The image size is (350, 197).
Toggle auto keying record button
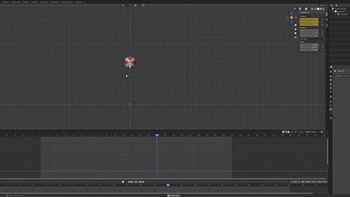click(123, 182)
